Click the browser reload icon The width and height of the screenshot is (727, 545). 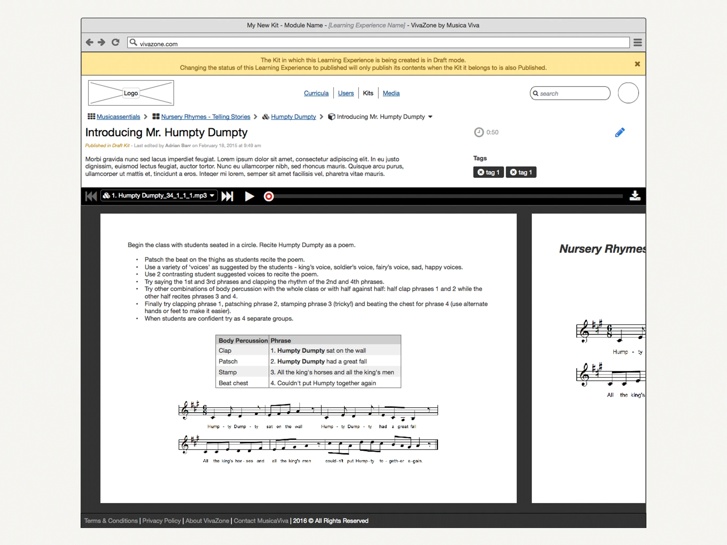tap(115, 42)
